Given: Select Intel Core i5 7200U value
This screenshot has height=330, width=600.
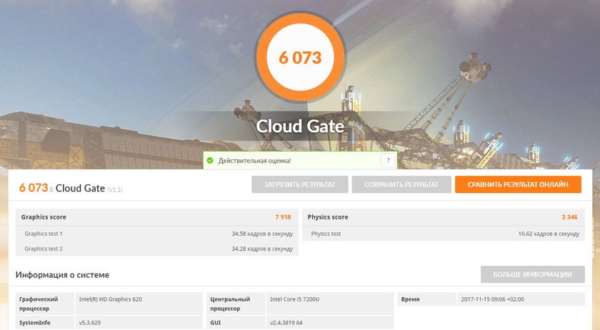Looking at the screenshot, I should click(x=294, y=299).
